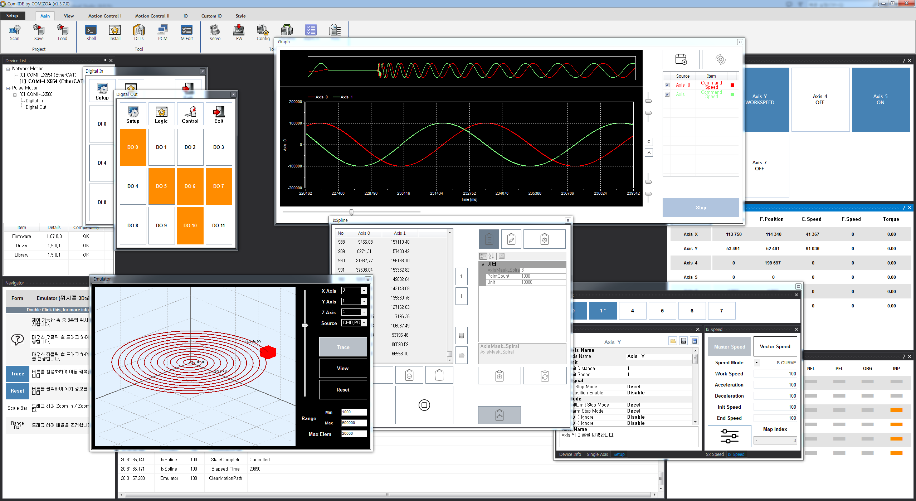This screenshot has width=916, height=501.
Task: Click the Stop button in Graph
Action: click(701, 208)
